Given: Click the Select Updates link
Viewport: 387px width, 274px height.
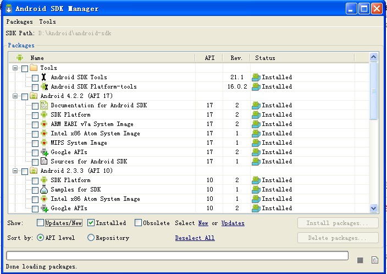Looking at the screenshot, I should (233, 223).
